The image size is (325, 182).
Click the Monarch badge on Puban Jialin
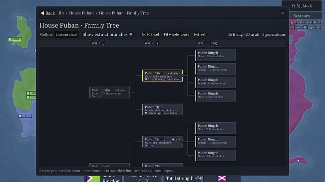pos(121,90)
